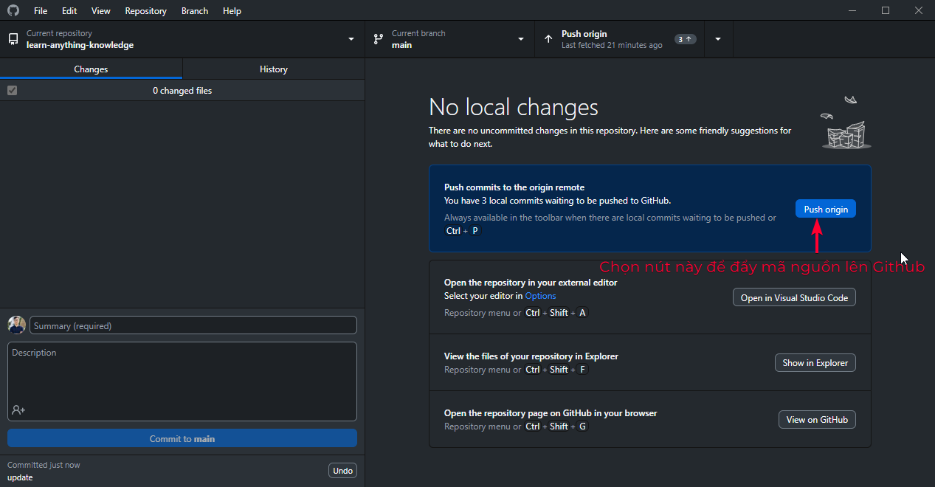Screen dimensions: 935x487
Task: Open the File menu
Action: [x=41, y=11]
